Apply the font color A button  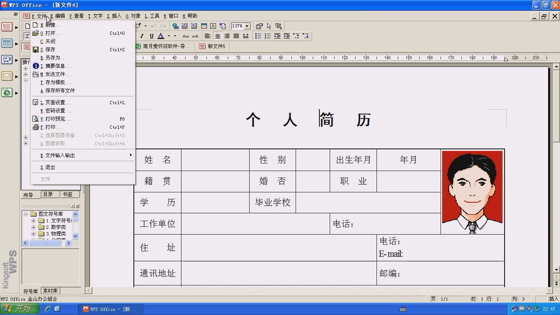(x=161, y=36)
